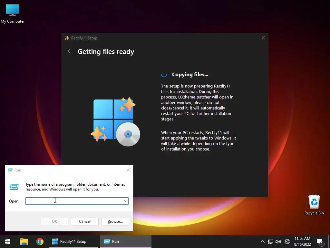Click the Open: label in Run dialog
The image size is (330, 248).
coord(14,201)
